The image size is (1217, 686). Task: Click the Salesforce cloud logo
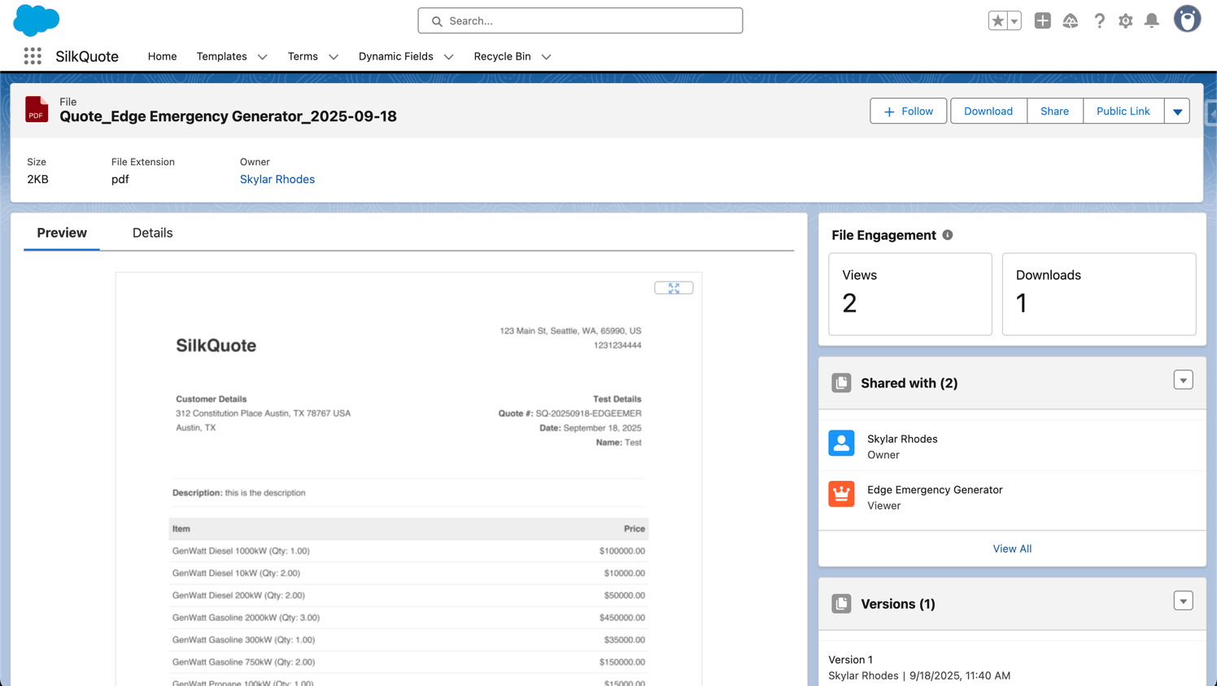(37, 20)
